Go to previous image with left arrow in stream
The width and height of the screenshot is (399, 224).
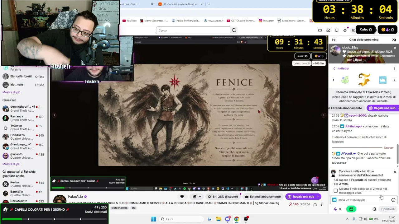[x=54, y=115]
